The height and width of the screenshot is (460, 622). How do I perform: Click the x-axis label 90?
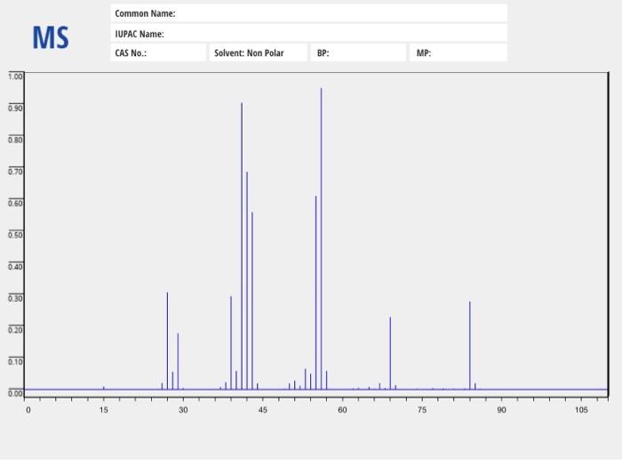click(501, 410)
